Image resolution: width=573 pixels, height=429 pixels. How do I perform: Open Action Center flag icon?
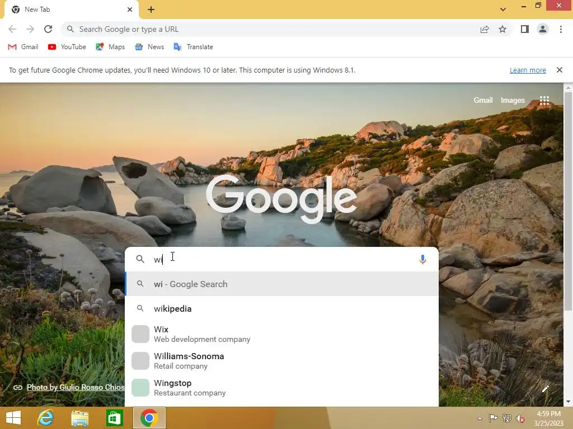[493, 418]
